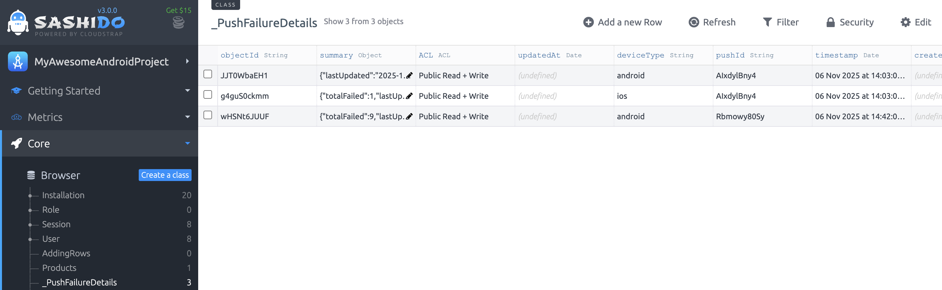Click the SashiDo robot logo
942x290 pixels.
18,23
